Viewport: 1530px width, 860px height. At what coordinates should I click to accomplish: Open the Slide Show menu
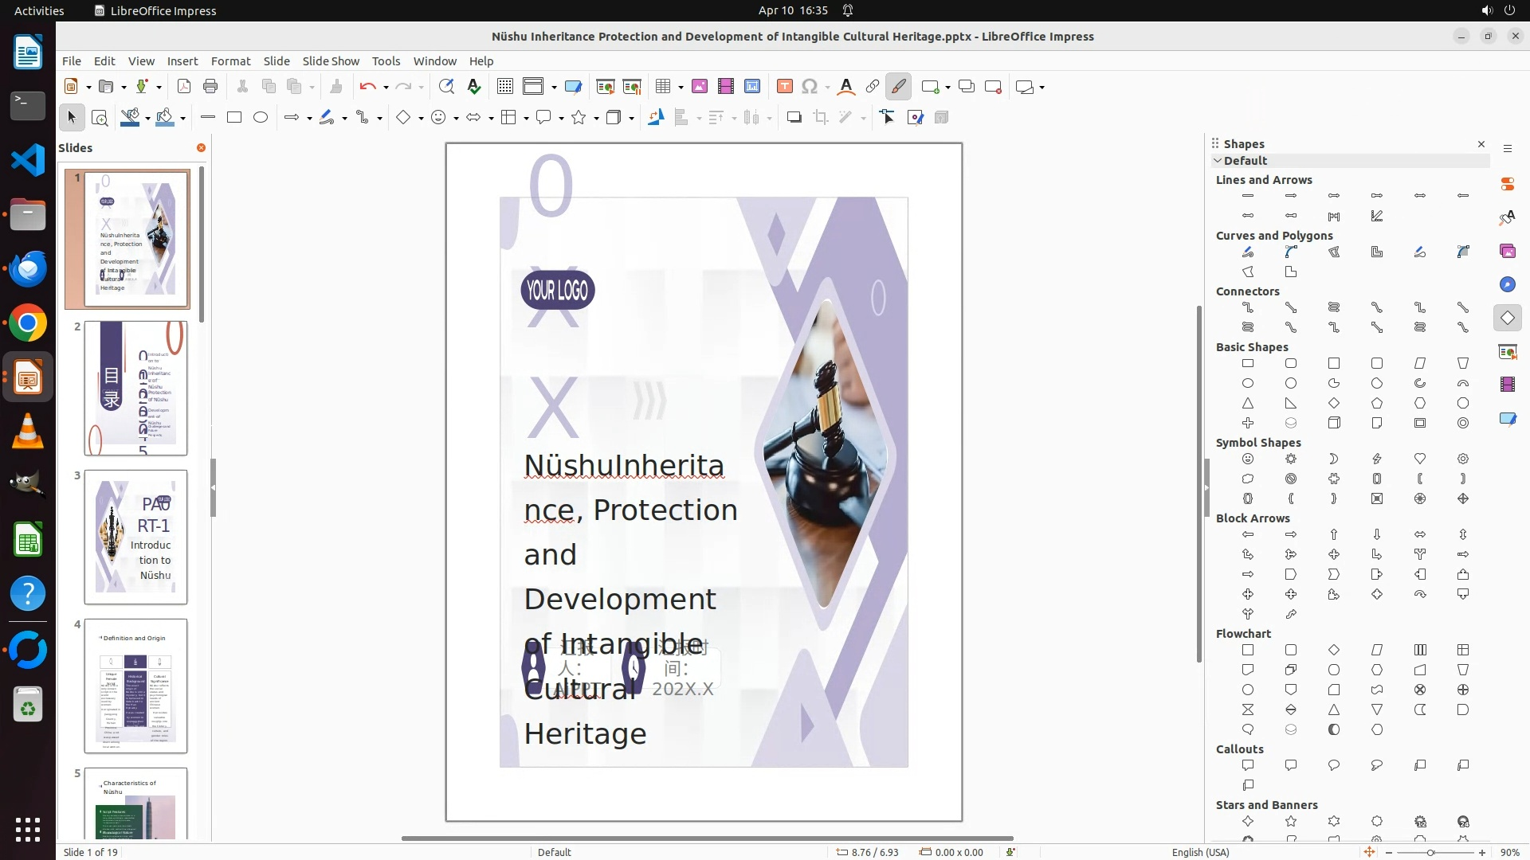[331, 61]
